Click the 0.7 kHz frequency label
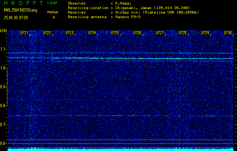Viewport: 237px width, 151px height. click(3, 125)
